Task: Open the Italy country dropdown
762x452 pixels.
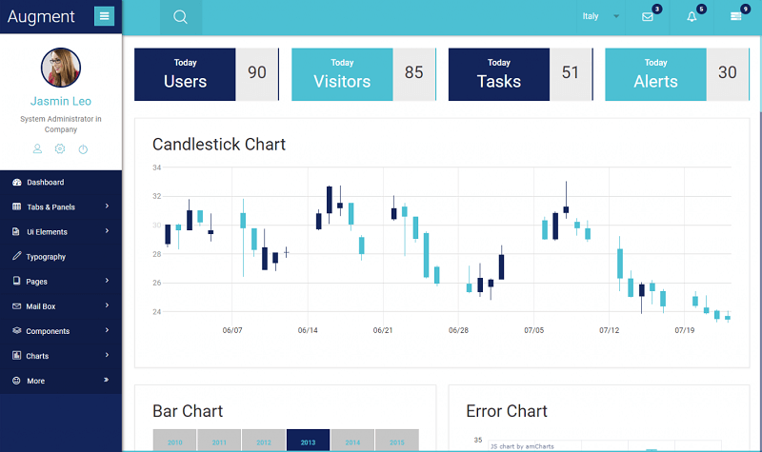Action: click(x=601, y=16)
